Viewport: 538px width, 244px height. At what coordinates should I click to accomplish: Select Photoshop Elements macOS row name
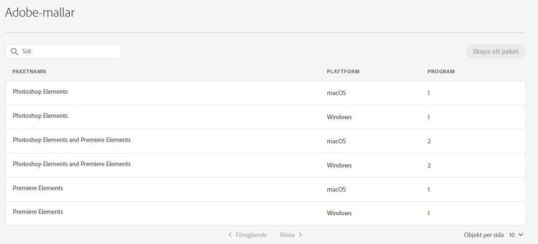point(40,92)
